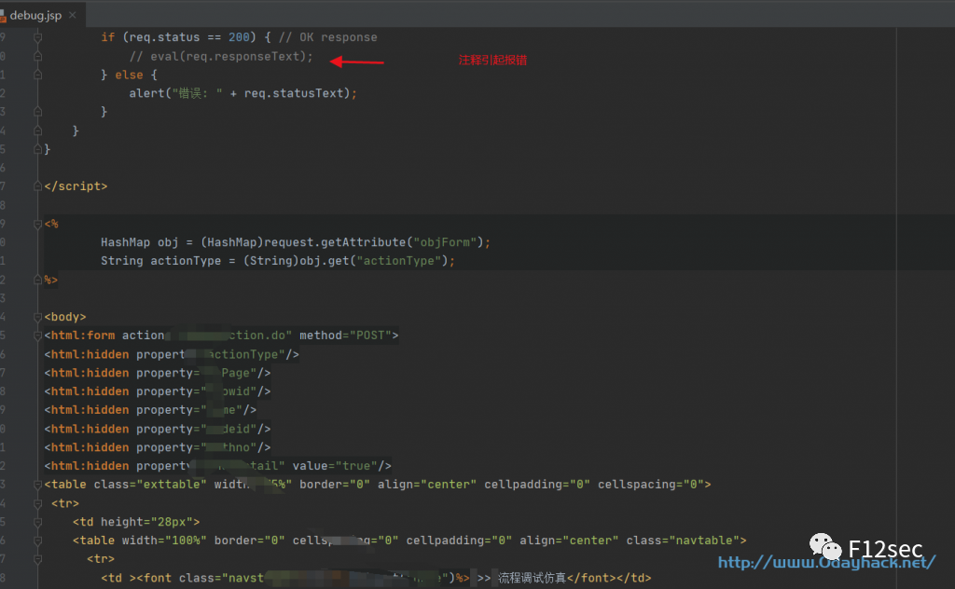This screenshot has height=589, width=955.
Task: Click cellspacing="0" on exttable line
Action: (x=650, y=485)
